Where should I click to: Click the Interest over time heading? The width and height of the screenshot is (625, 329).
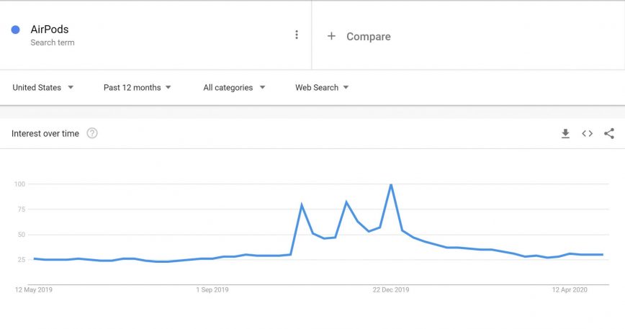45,133
